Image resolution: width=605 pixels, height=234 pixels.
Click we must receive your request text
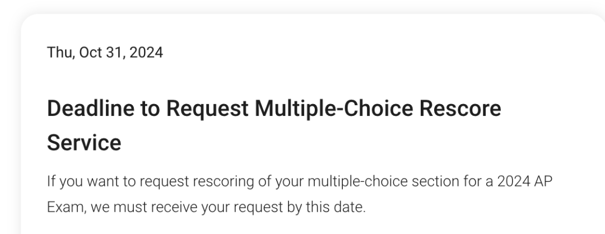coord(168,208)
